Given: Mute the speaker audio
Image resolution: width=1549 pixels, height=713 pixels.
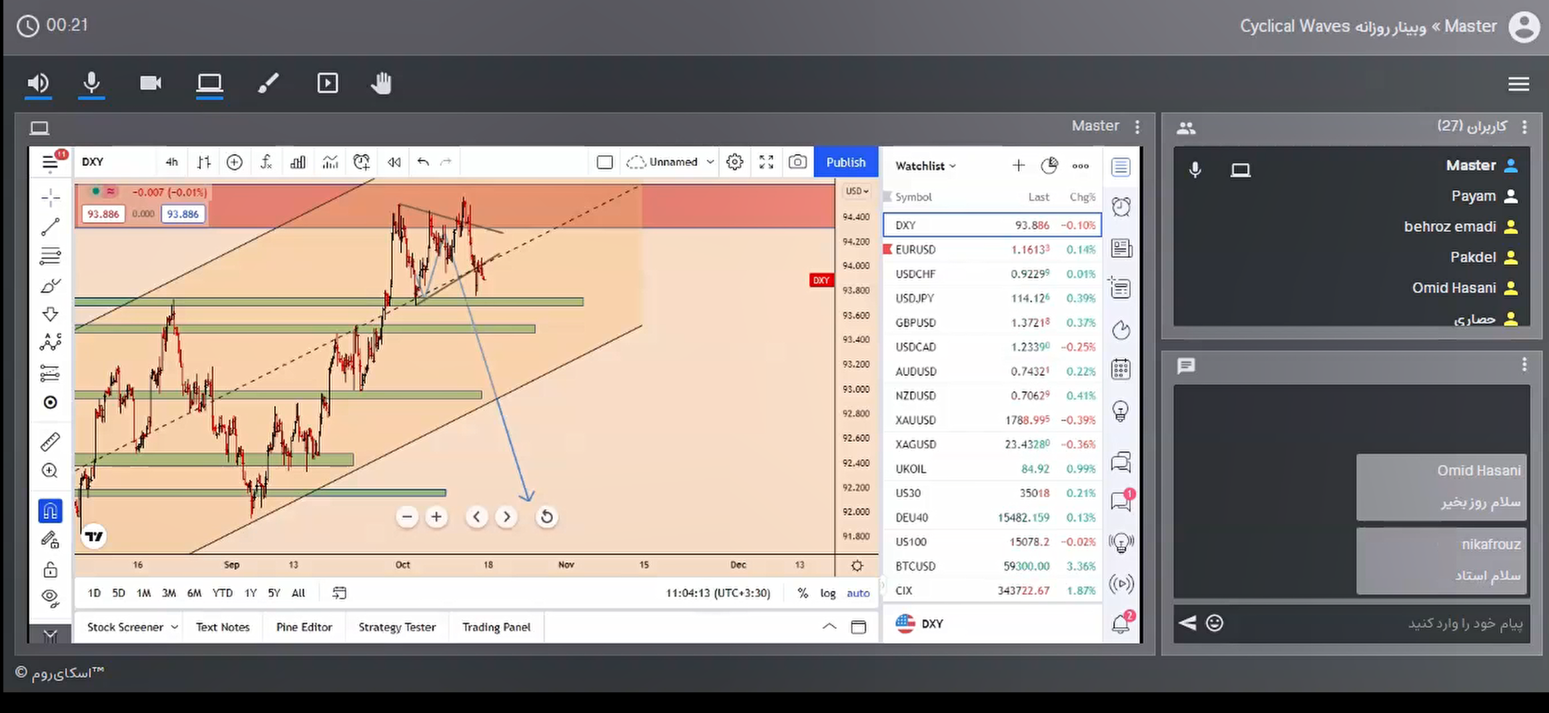Looking at the screenshot, I should click(x=38, y=83).
